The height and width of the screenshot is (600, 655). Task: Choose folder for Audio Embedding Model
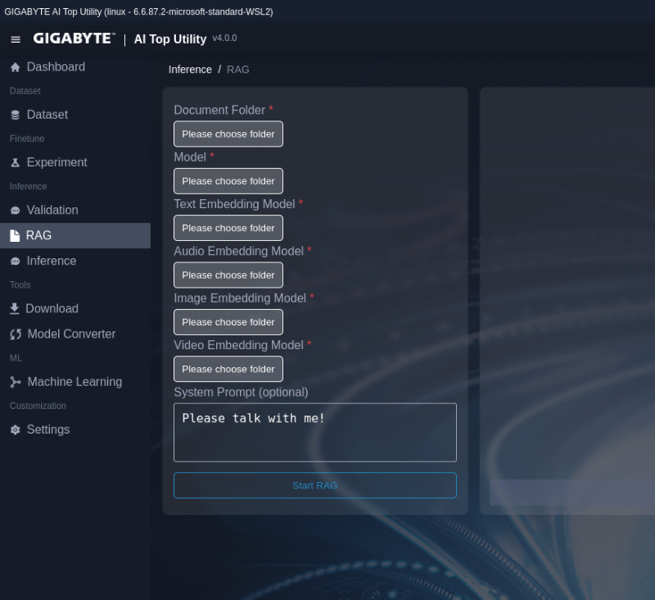click(228, 275)
